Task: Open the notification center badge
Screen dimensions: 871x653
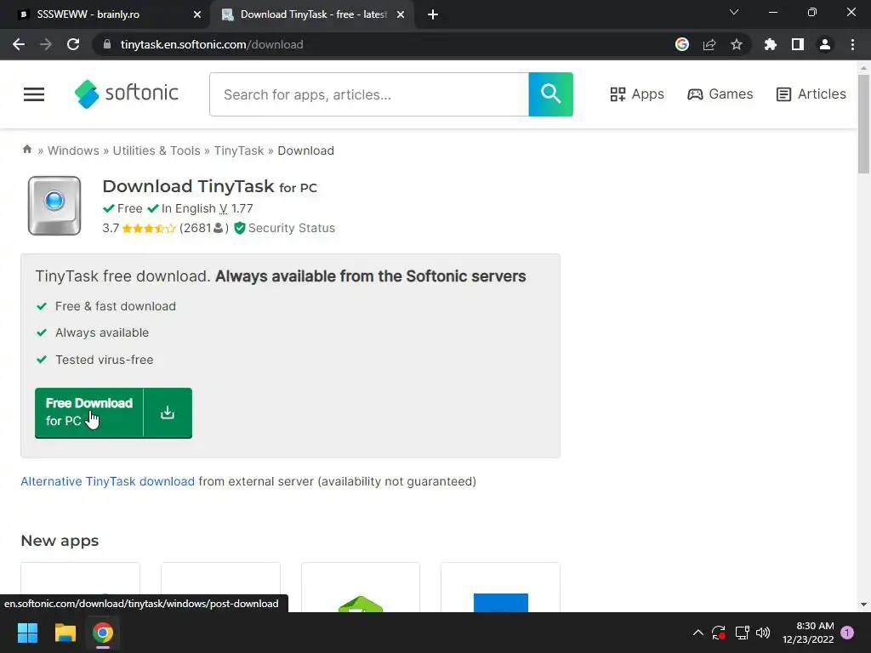Action: point(847,633)
